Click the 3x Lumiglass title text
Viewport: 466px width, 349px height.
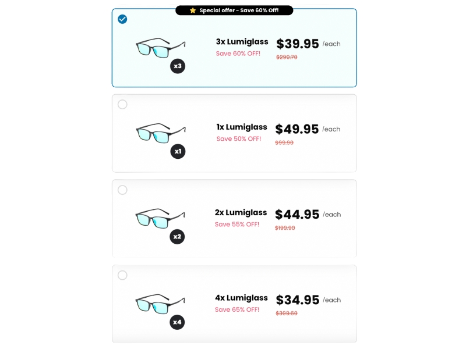(242, 42)
